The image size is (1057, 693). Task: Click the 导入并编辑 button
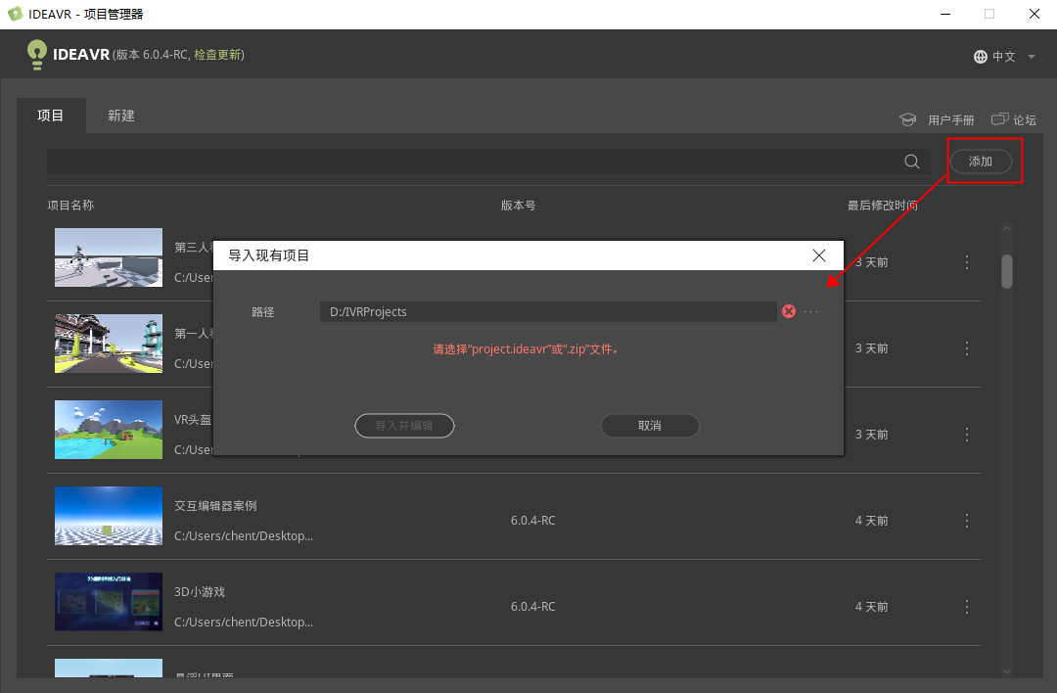point(404,426)
